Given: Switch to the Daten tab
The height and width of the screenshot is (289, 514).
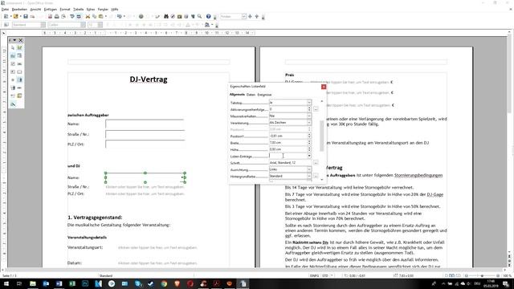Looking at the screenshot, I should point(251,95).
